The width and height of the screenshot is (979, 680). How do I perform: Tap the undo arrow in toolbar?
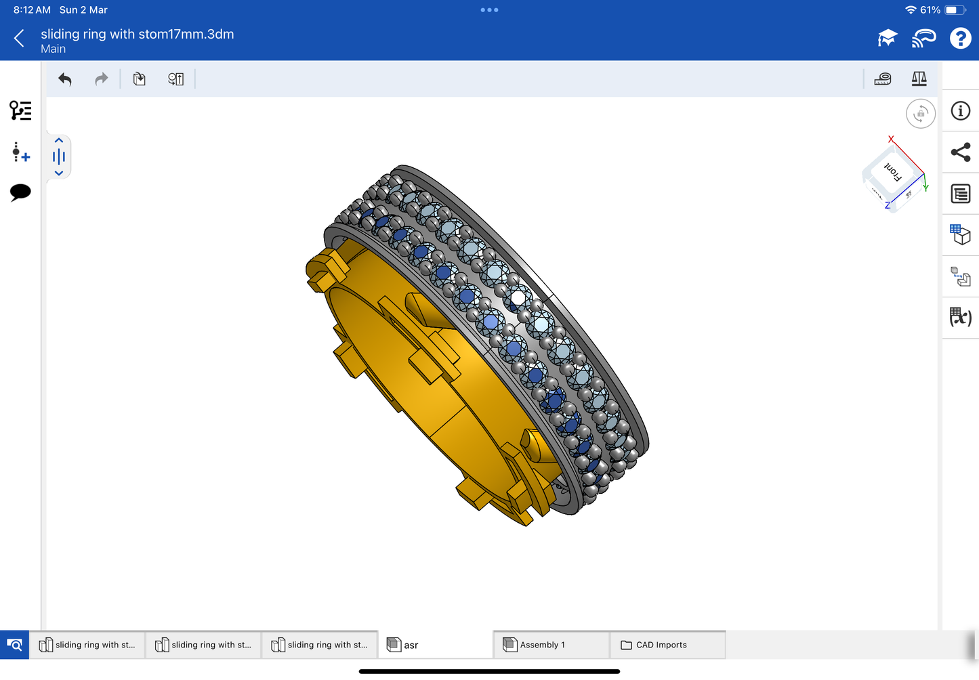pyautogui.click(x=65, y=79)
